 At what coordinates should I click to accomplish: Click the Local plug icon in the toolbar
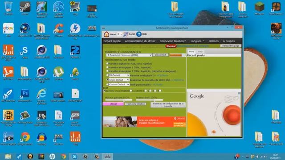126,34
